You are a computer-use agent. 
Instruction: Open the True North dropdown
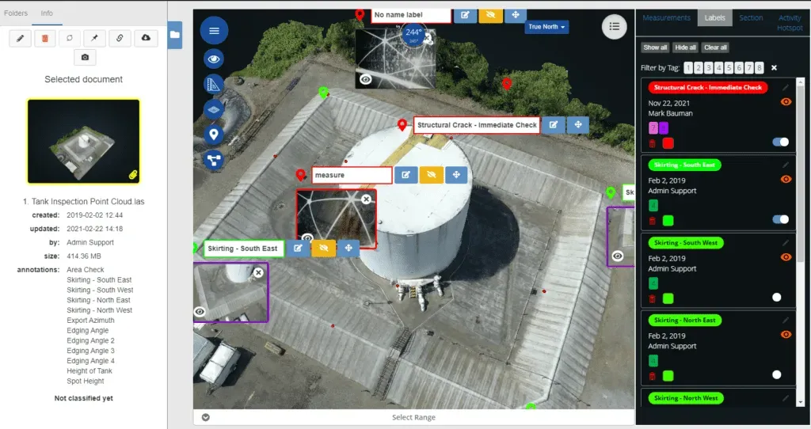coord(546,27)
